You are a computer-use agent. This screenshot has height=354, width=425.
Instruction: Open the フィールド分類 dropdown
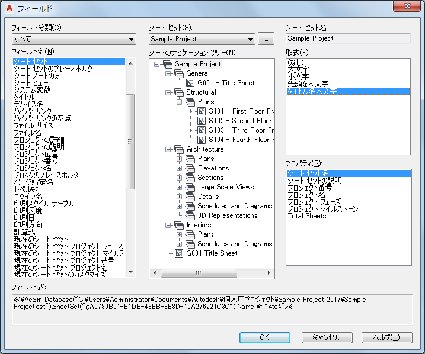74,39
